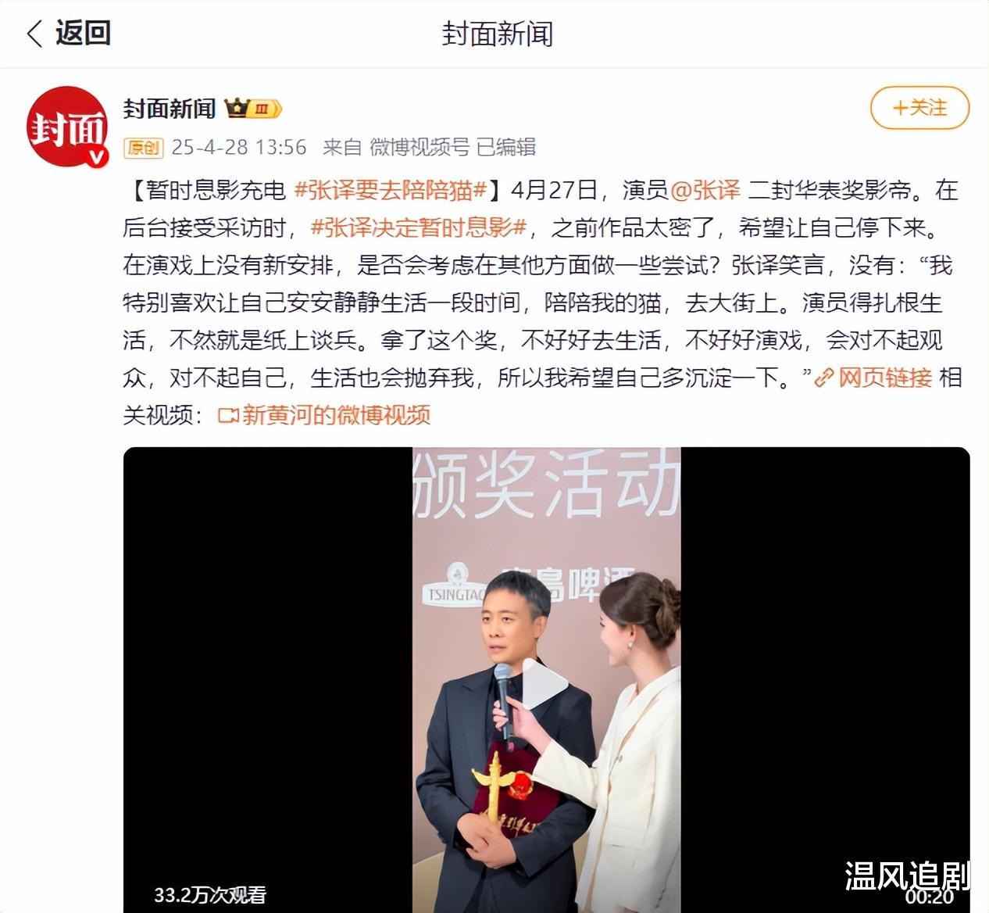This screenshot has width=989, height=913.
Task: Click the video camera icon before 新黄河的微博视频
Action: point(228,416)
